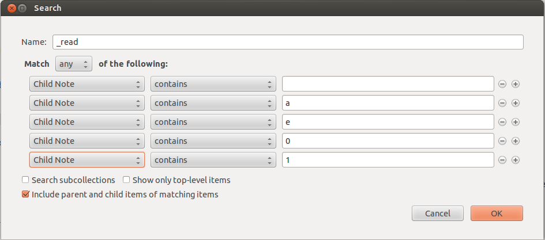
Task: Click the OK button
Action: (x=497, y=214)
